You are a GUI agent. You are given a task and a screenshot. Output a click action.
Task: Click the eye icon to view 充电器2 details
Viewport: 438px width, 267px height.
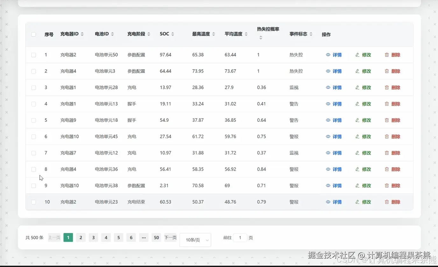328,54
